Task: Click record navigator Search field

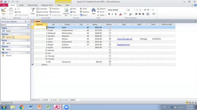Action: point(75,100)
